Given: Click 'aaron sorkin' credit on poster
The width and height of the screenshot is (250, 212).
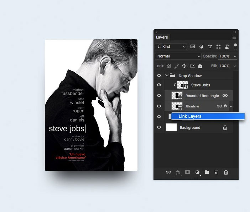Looking at the screenshot, I should pyautogui.click(x=74, y=148).
